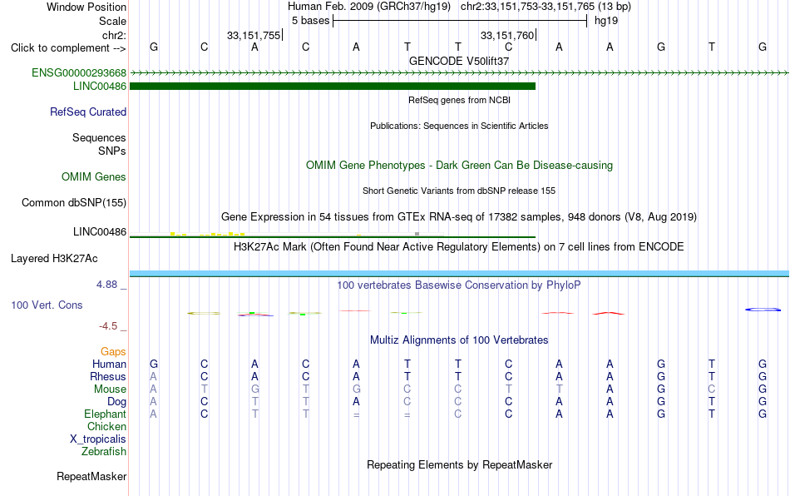Select the Human species row label
Viewport: 790px width, 496px height.
(x=109, y=364)
